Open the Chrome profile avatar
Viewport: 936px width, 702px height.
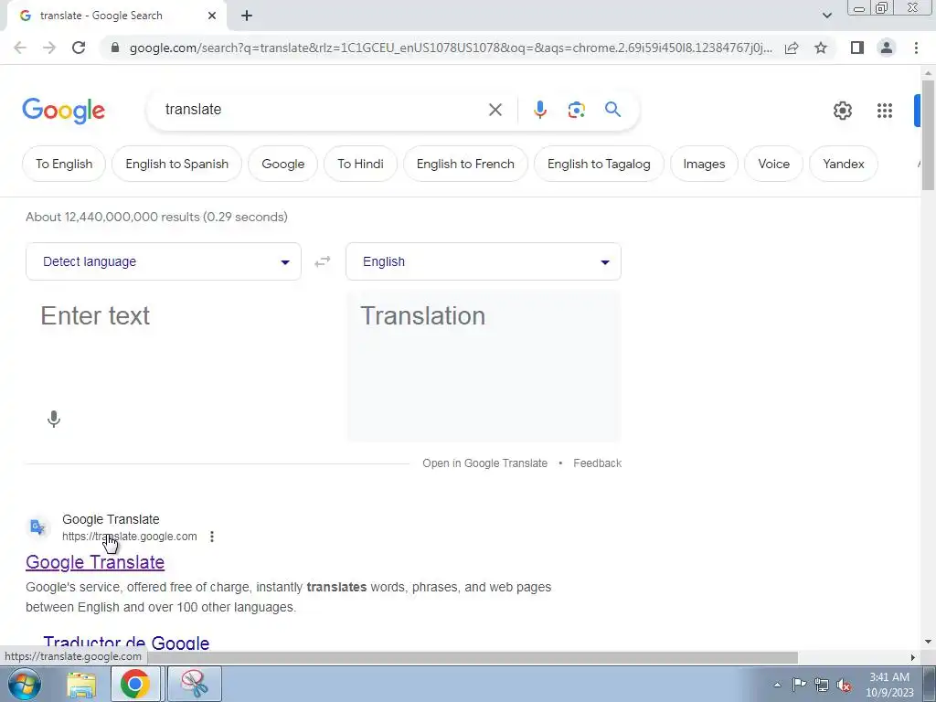point(887,48)
